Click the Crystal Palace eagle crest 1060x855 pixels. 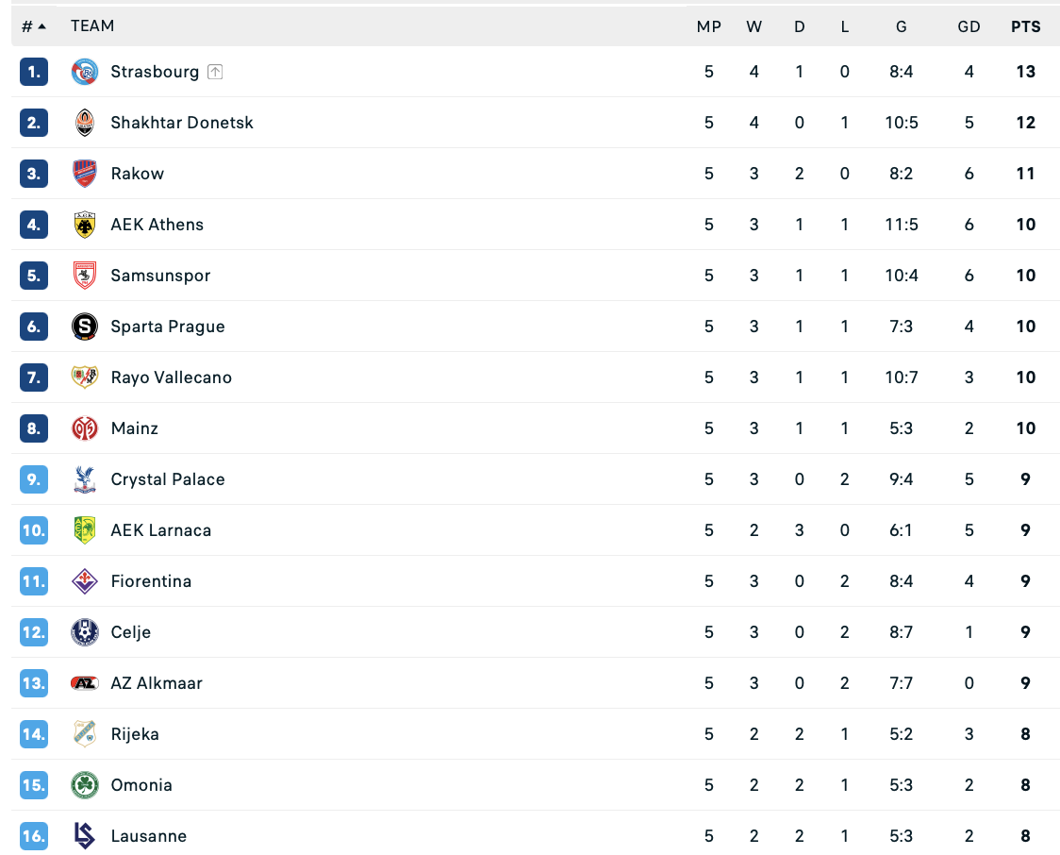click(x=85, y=479)
